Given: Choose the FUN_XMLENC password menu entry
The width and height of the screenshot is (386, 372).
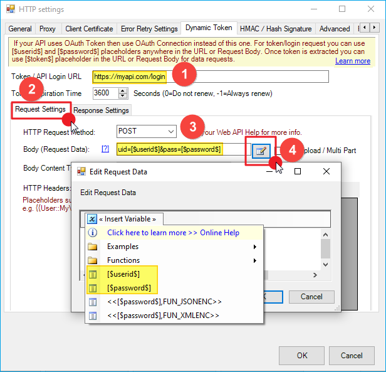Looking at the screenshot, I should (163, 316).
